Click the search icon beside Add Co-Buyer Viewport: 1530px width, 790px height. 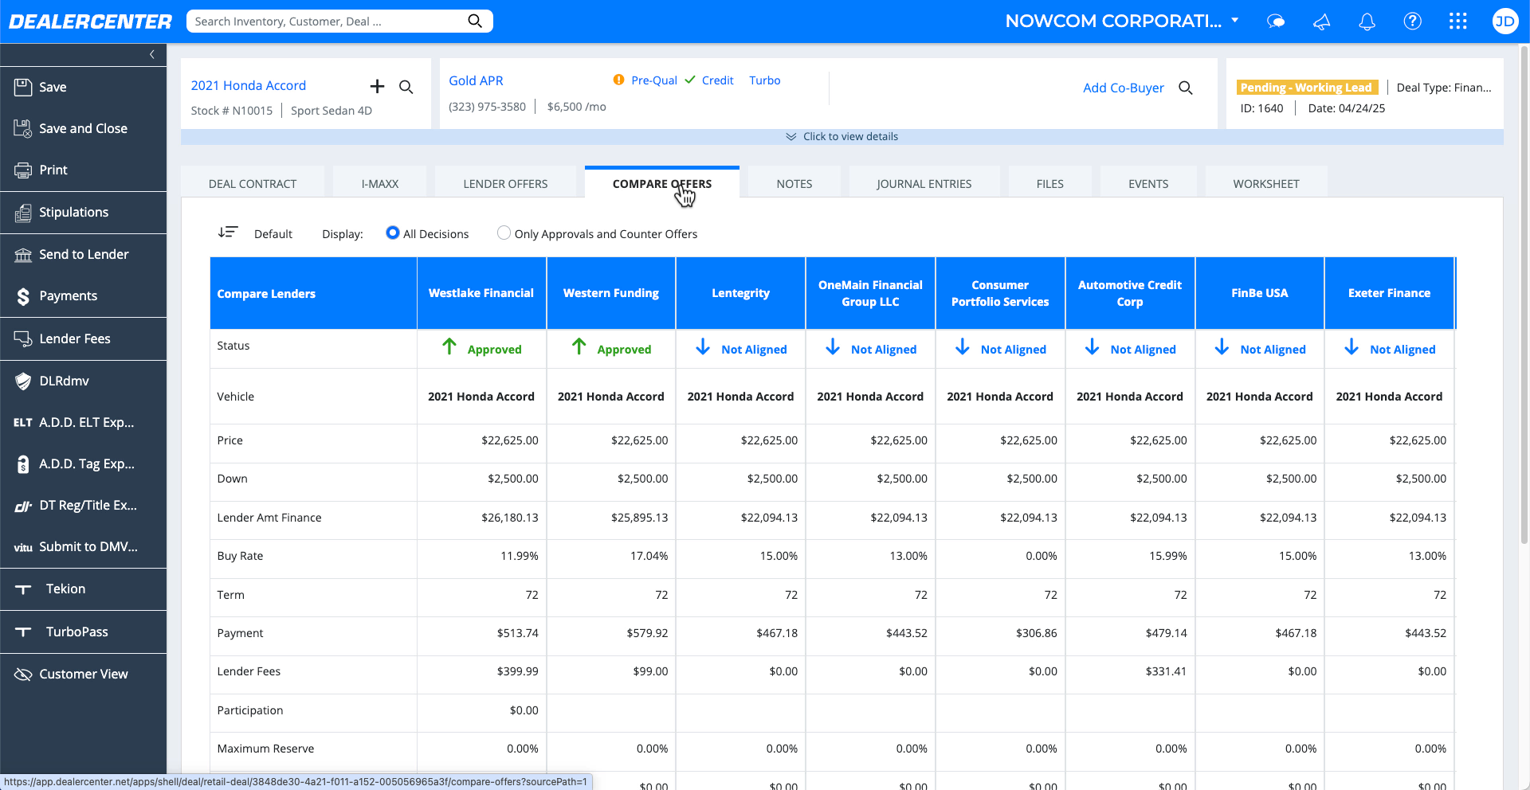point(1186,88)
